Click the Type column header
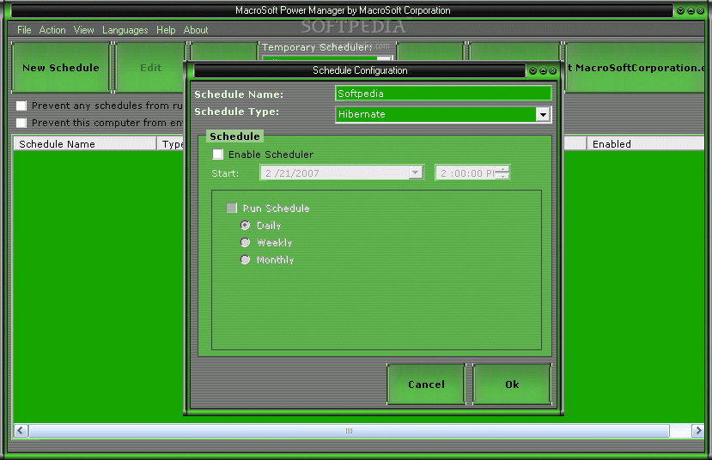Screen dimensions: 712x460 pos(171,144)
